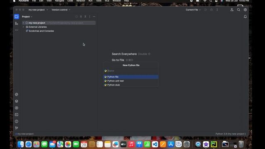Screen dimensions: 265x149
Task: Open the Navigate menu
Action: (x=60, y=1)
